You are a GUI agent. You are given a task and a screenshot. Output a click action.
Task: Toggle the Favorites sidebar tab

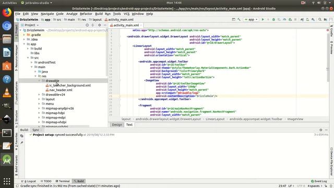(x=16, y=141)
